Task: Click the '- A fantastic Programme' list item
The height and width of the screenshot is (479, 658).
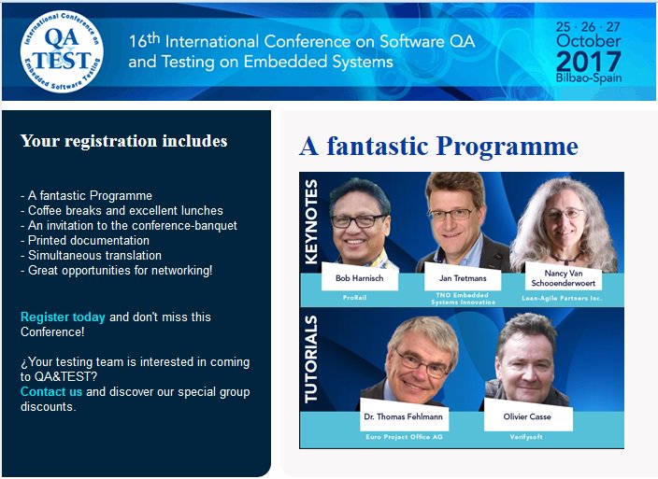Action: (x=86, y=196)
